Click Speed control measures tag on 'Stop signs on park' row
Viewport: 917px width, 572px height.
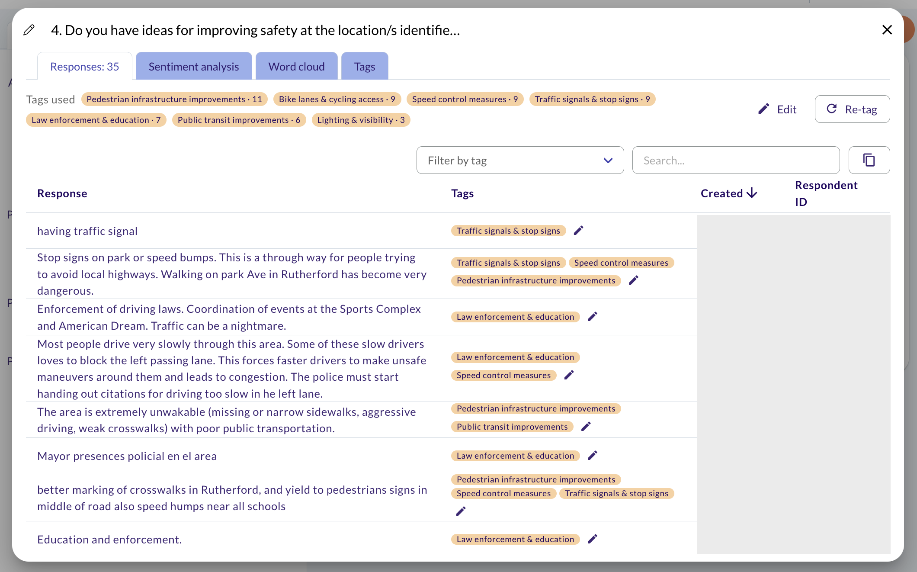[621, 263]
